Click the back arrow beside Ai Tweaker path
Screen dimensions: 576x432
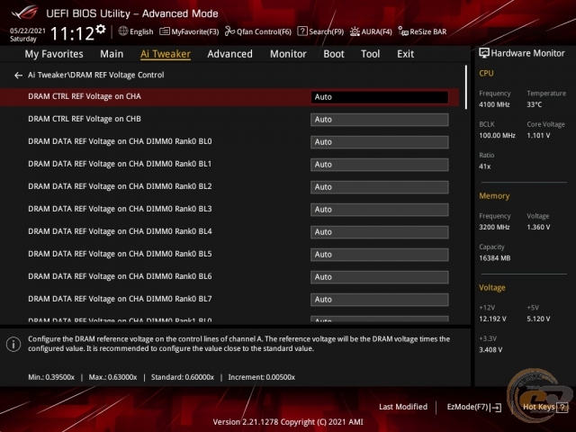[x=18, y=76]
